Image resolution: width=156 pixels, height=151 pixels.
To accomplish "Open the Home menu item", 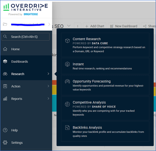I will point(26,49).
